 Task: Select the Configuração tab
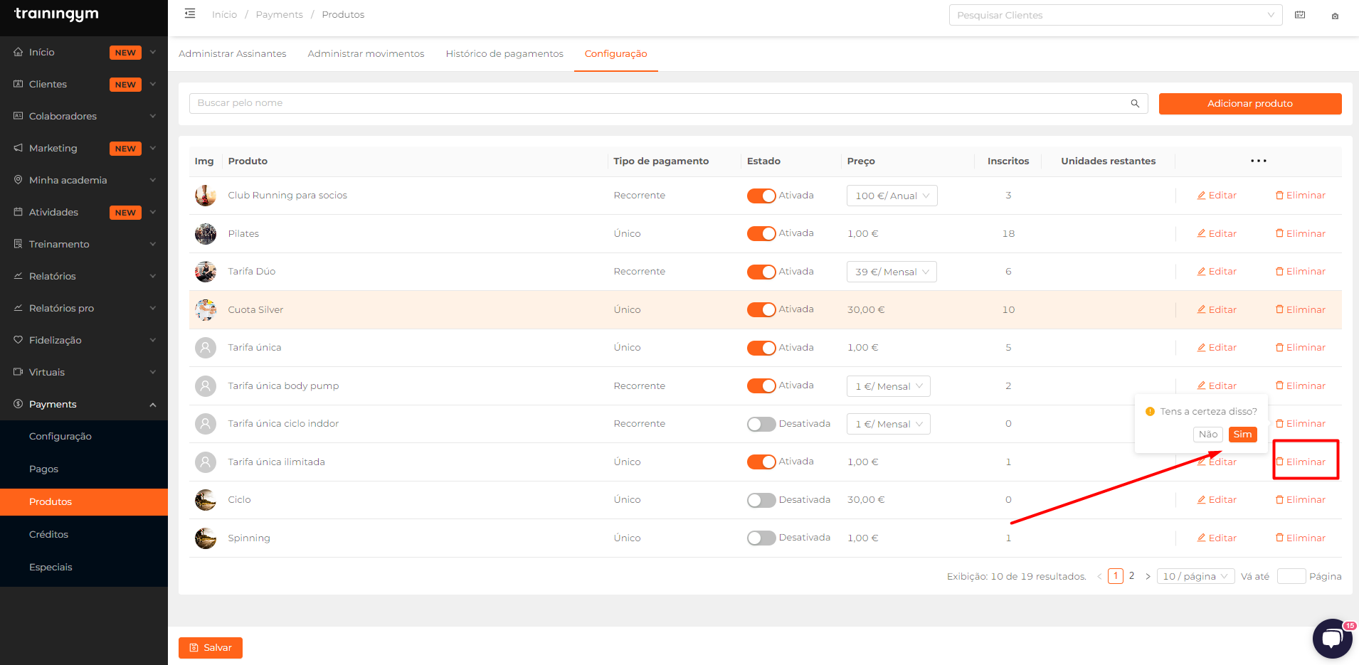[616, 54]
